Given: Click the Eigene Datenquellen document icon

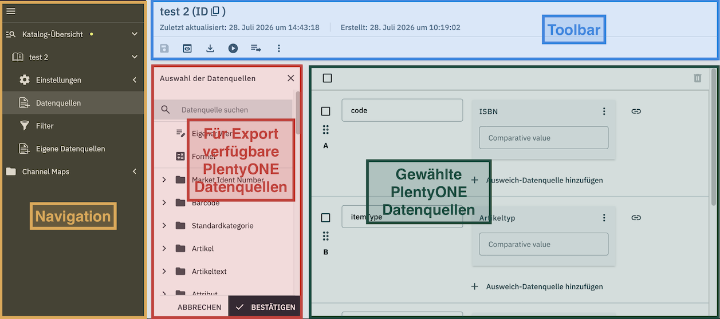Looking at the screenshot, I should (25, 149).
